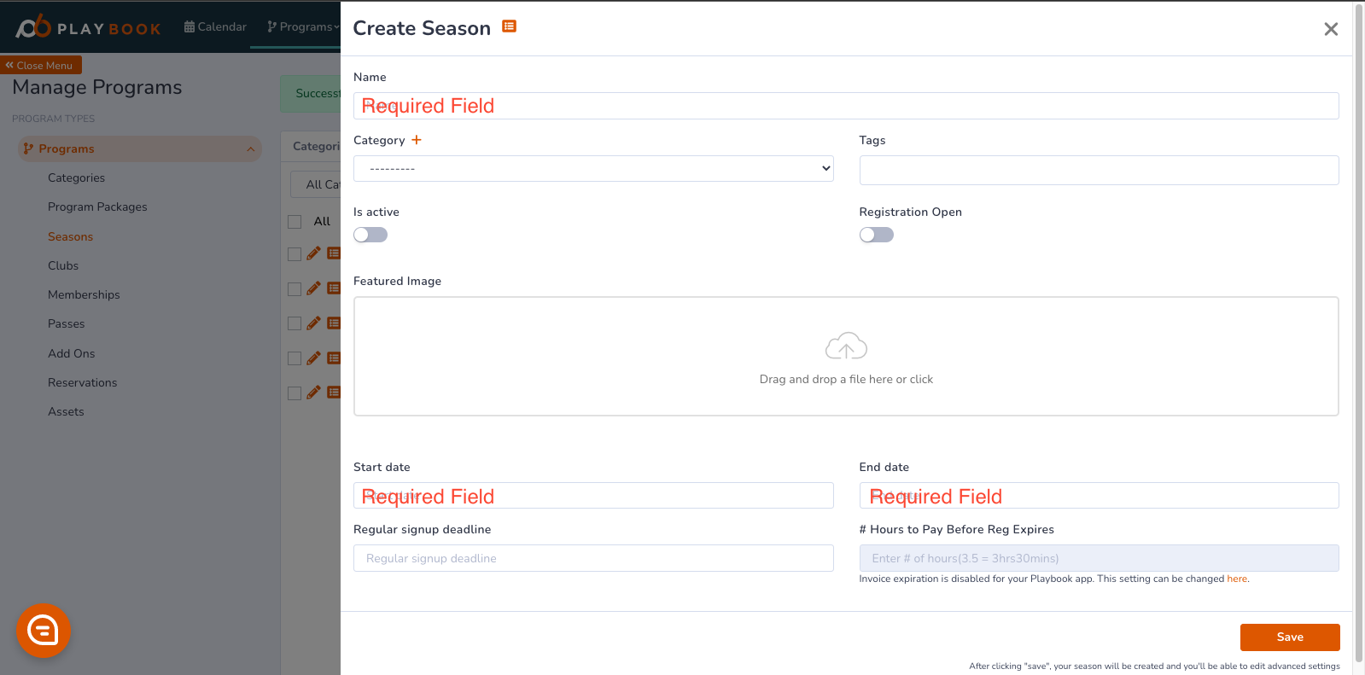Click the last row pencil edit icon
1365x675 pixels.
pos(313,393)
